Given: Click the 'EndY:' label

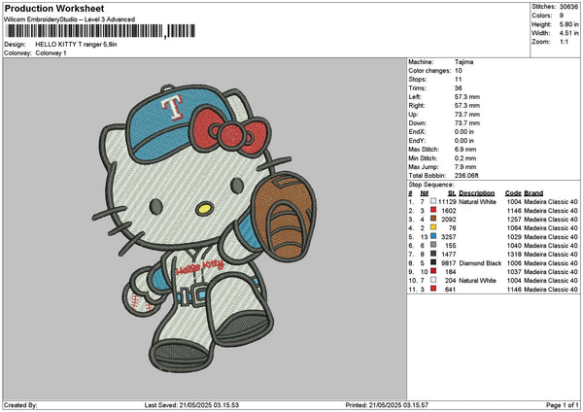Looking at the screenshot, I should tap(417, 141).
